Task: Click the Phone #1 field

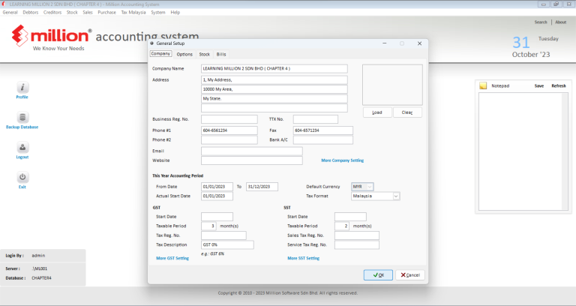Action: pyautogui.click(x=229, y=130)
